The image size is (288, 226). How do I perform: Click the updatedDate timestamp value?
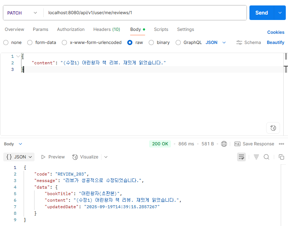click(122, 207)
